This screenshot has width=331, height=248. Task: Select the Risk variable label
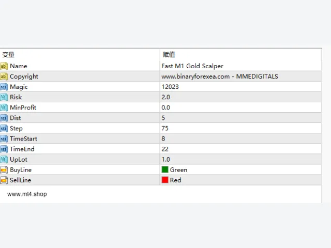pos(16,97)
